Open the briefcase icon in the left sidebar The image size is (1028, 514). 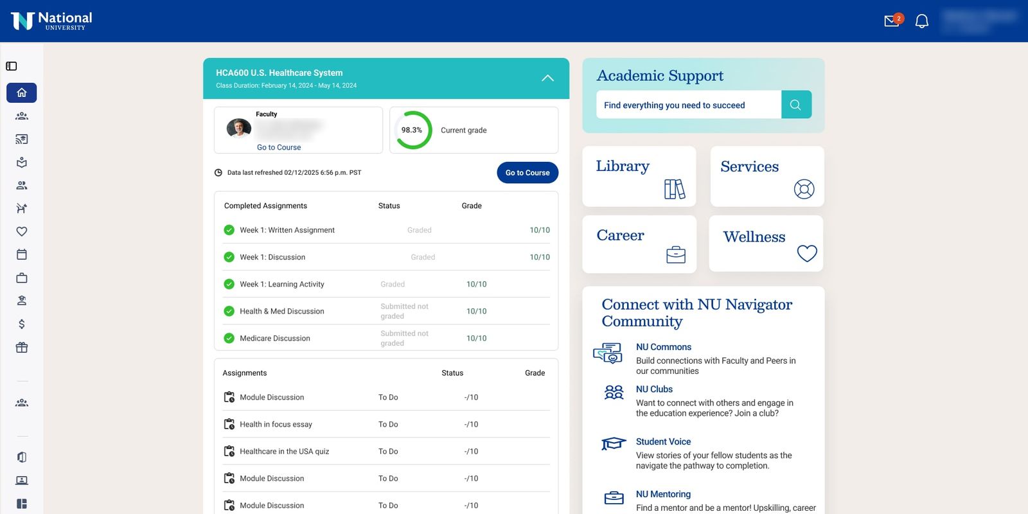tap(22, 278)
